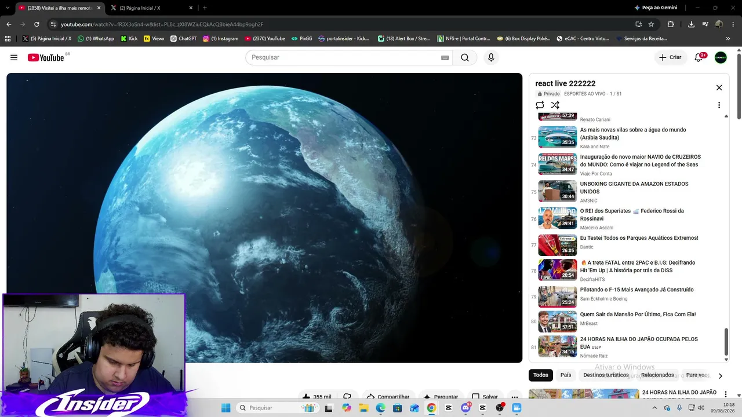This screenshot has width=742, height=417.
Task: Open Chrome downloads icon
Action: pyautogui.click(x=691, y=24)
